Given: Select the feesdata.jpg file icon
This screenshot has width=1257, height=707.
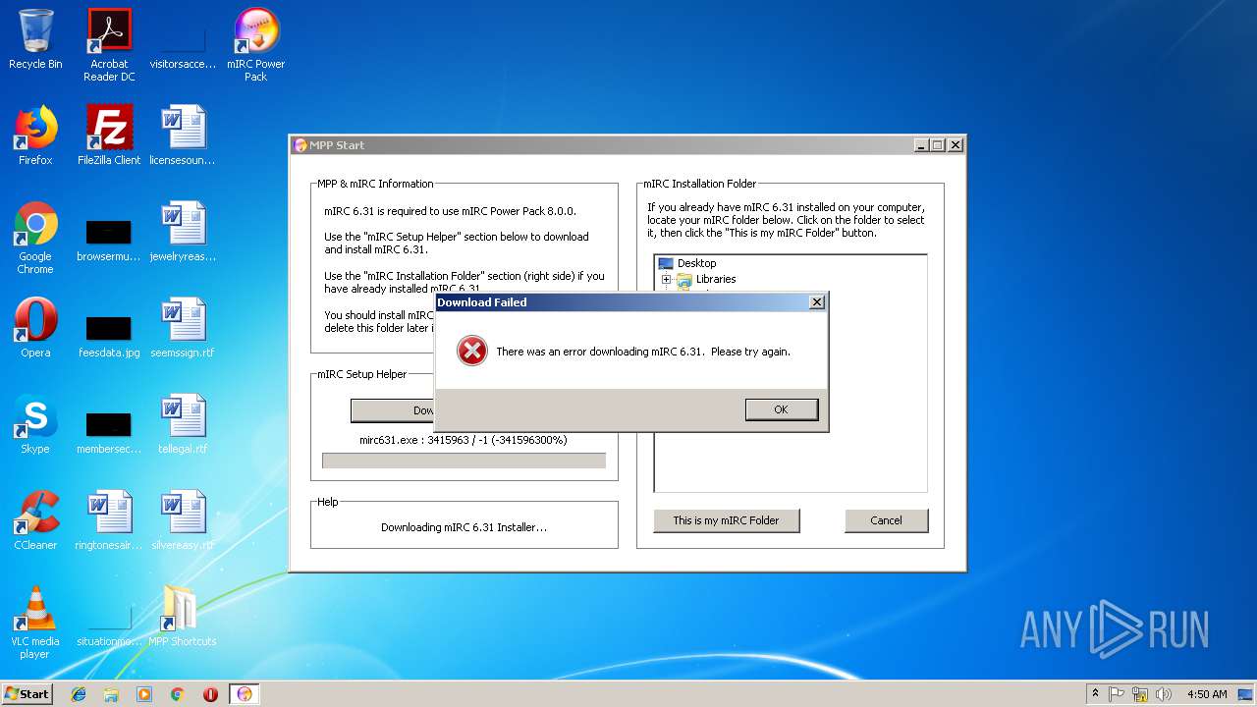Looking at the screenshot, I should (x=109, y=335).
